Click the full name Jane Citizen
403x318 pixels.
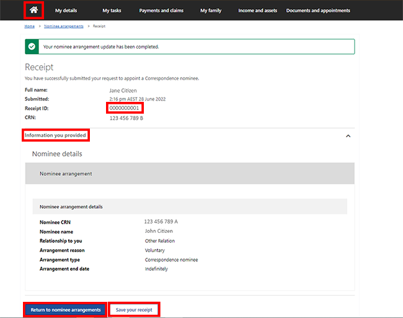123,91
